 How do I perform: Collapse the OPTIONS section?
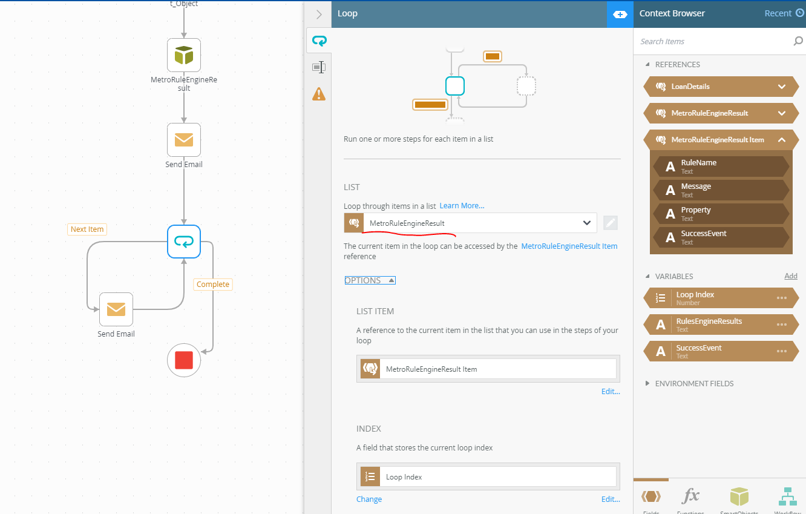pos(370,280)
